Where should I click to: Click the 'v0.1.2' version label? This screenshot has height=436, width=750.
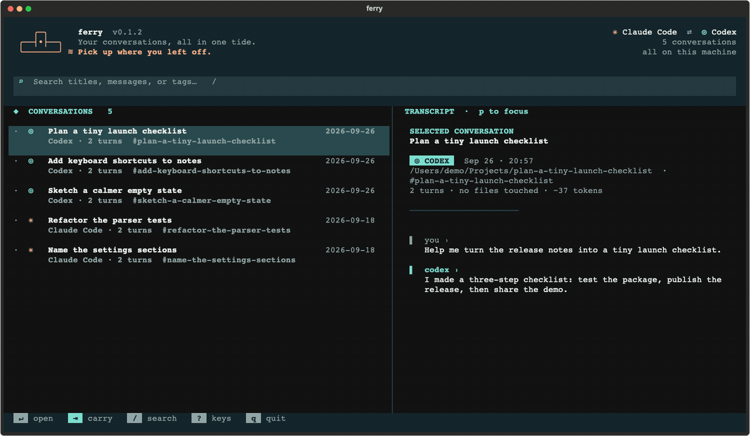[x=127, y=32]
